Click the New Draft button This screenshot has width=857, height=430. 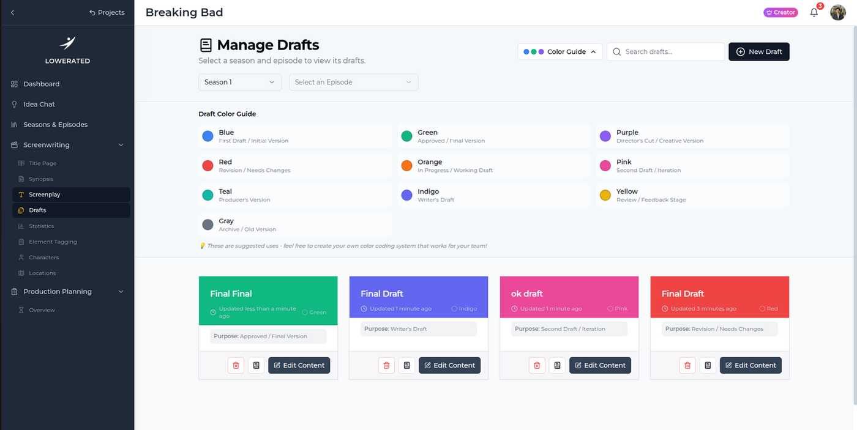759,52
